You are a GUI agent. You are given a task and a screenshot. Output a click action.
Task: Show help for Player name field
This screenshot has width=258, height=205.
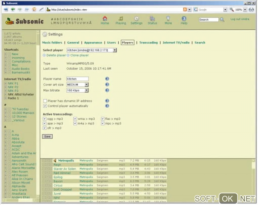pyautogui.click(x=107, y=79)
